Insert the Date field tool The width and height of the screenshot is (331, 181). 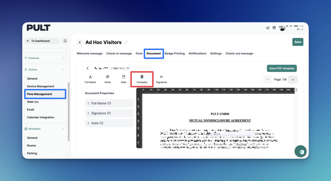[x=123, y=79]
